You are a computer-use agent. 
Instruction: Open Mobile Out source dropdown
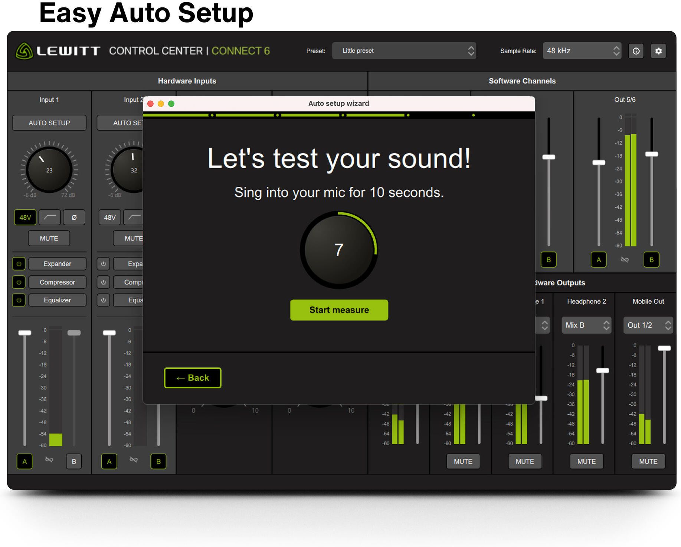pos(648,325)
